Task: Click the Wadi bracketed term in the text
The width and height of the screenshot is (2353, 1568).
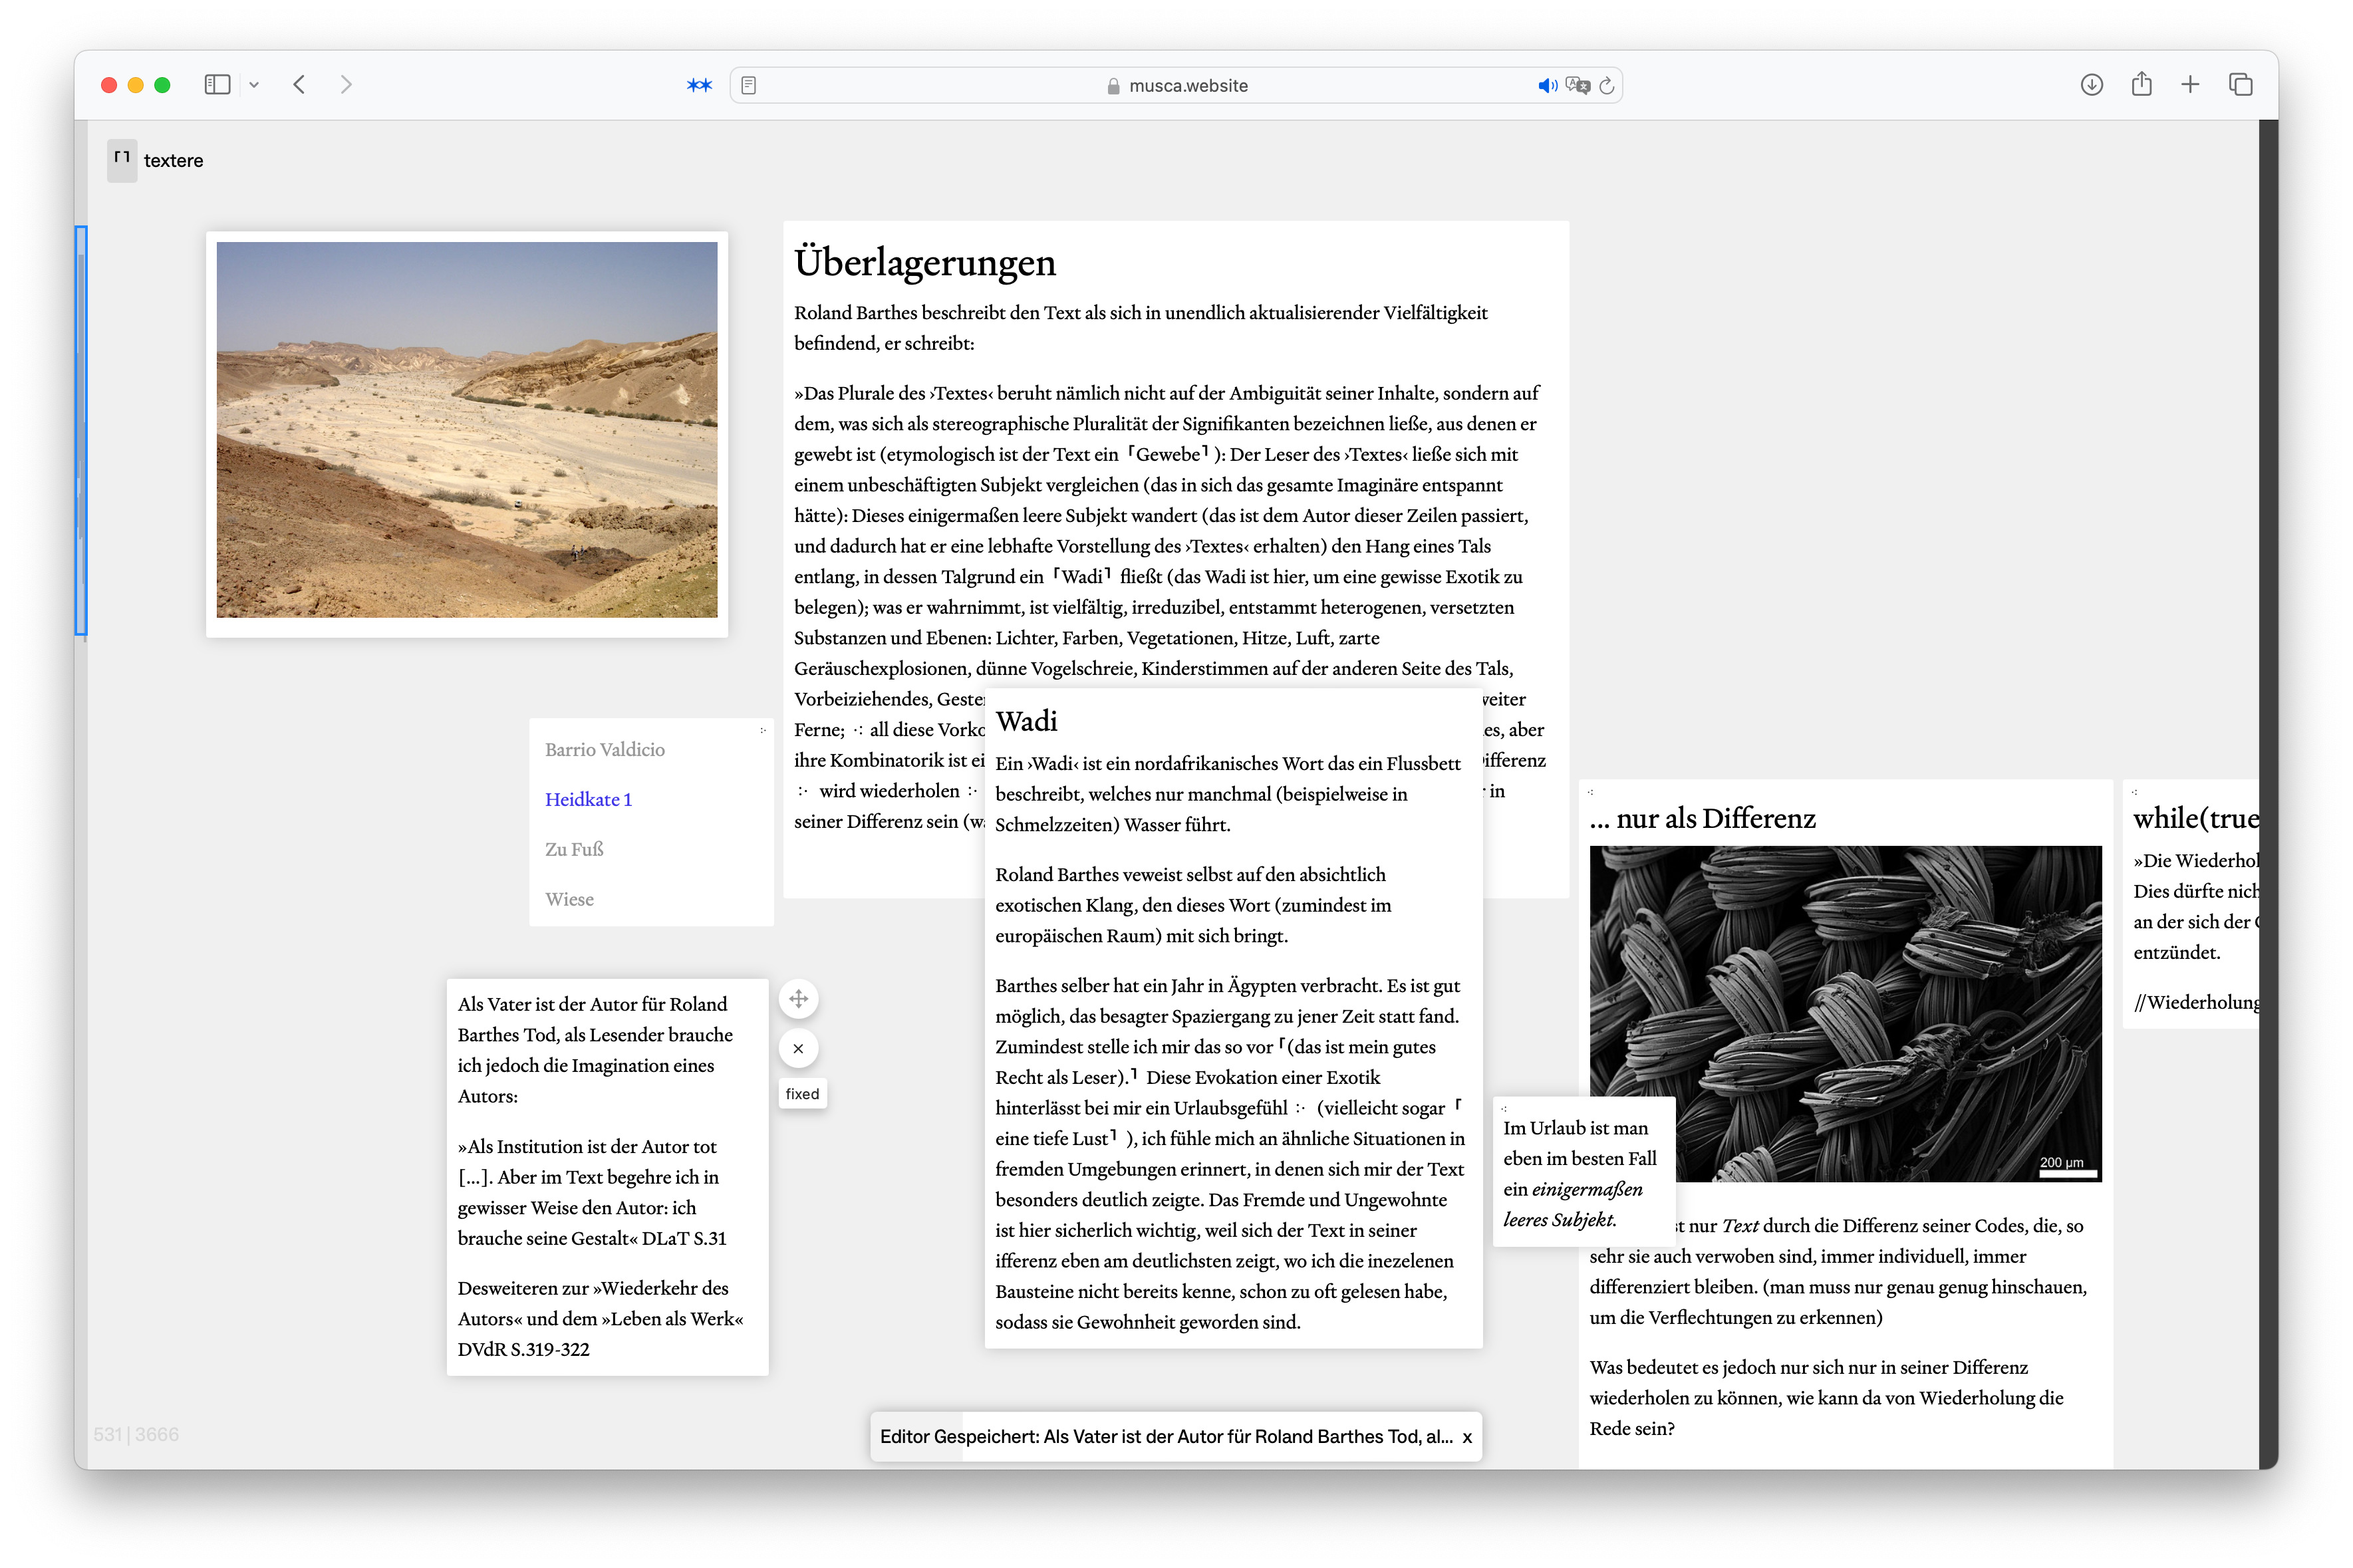Action: (x=1082, y=577)
